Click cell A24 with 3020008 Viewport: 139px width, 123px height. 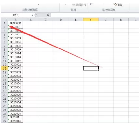coord(16,110)
